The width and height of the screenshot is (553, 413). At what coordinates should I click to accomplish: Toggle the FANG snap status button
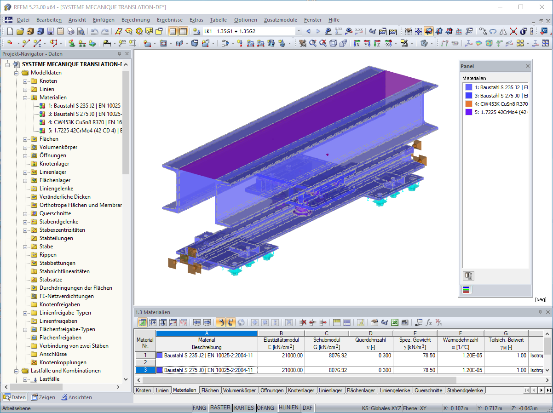200,408
